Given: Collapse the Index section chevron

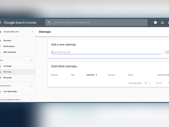Looking at the screenshot, I should click(x=31, y=60).
